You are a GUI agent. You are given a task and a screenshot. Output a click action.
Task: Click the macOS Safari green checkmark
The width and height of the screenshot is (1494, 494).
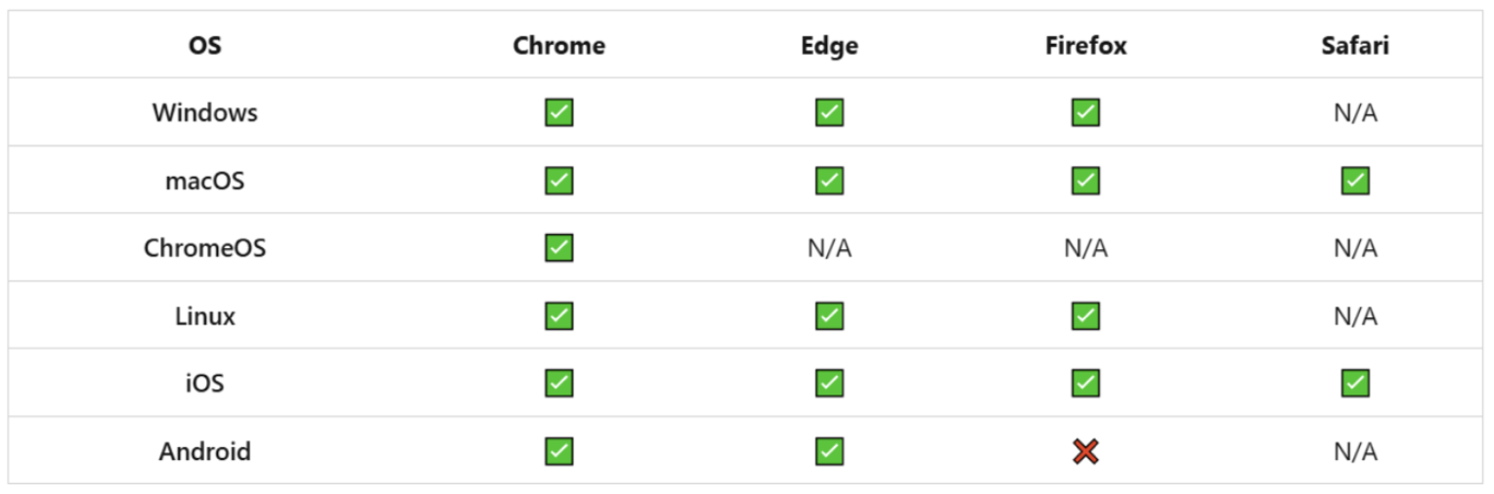(1355, 181)
